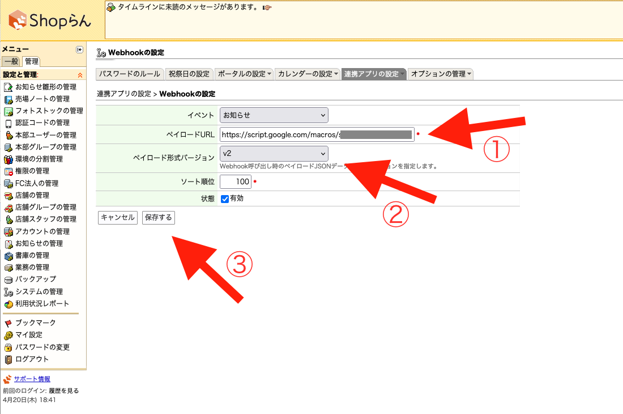Click the 環境の分割管理 gift icon
Image resolution: width=623 pixels, height=414 pixels.
8,159
